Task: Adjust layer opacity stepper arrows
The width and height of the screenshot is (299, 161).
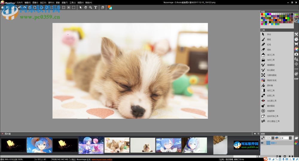Action: click(273, 138)
